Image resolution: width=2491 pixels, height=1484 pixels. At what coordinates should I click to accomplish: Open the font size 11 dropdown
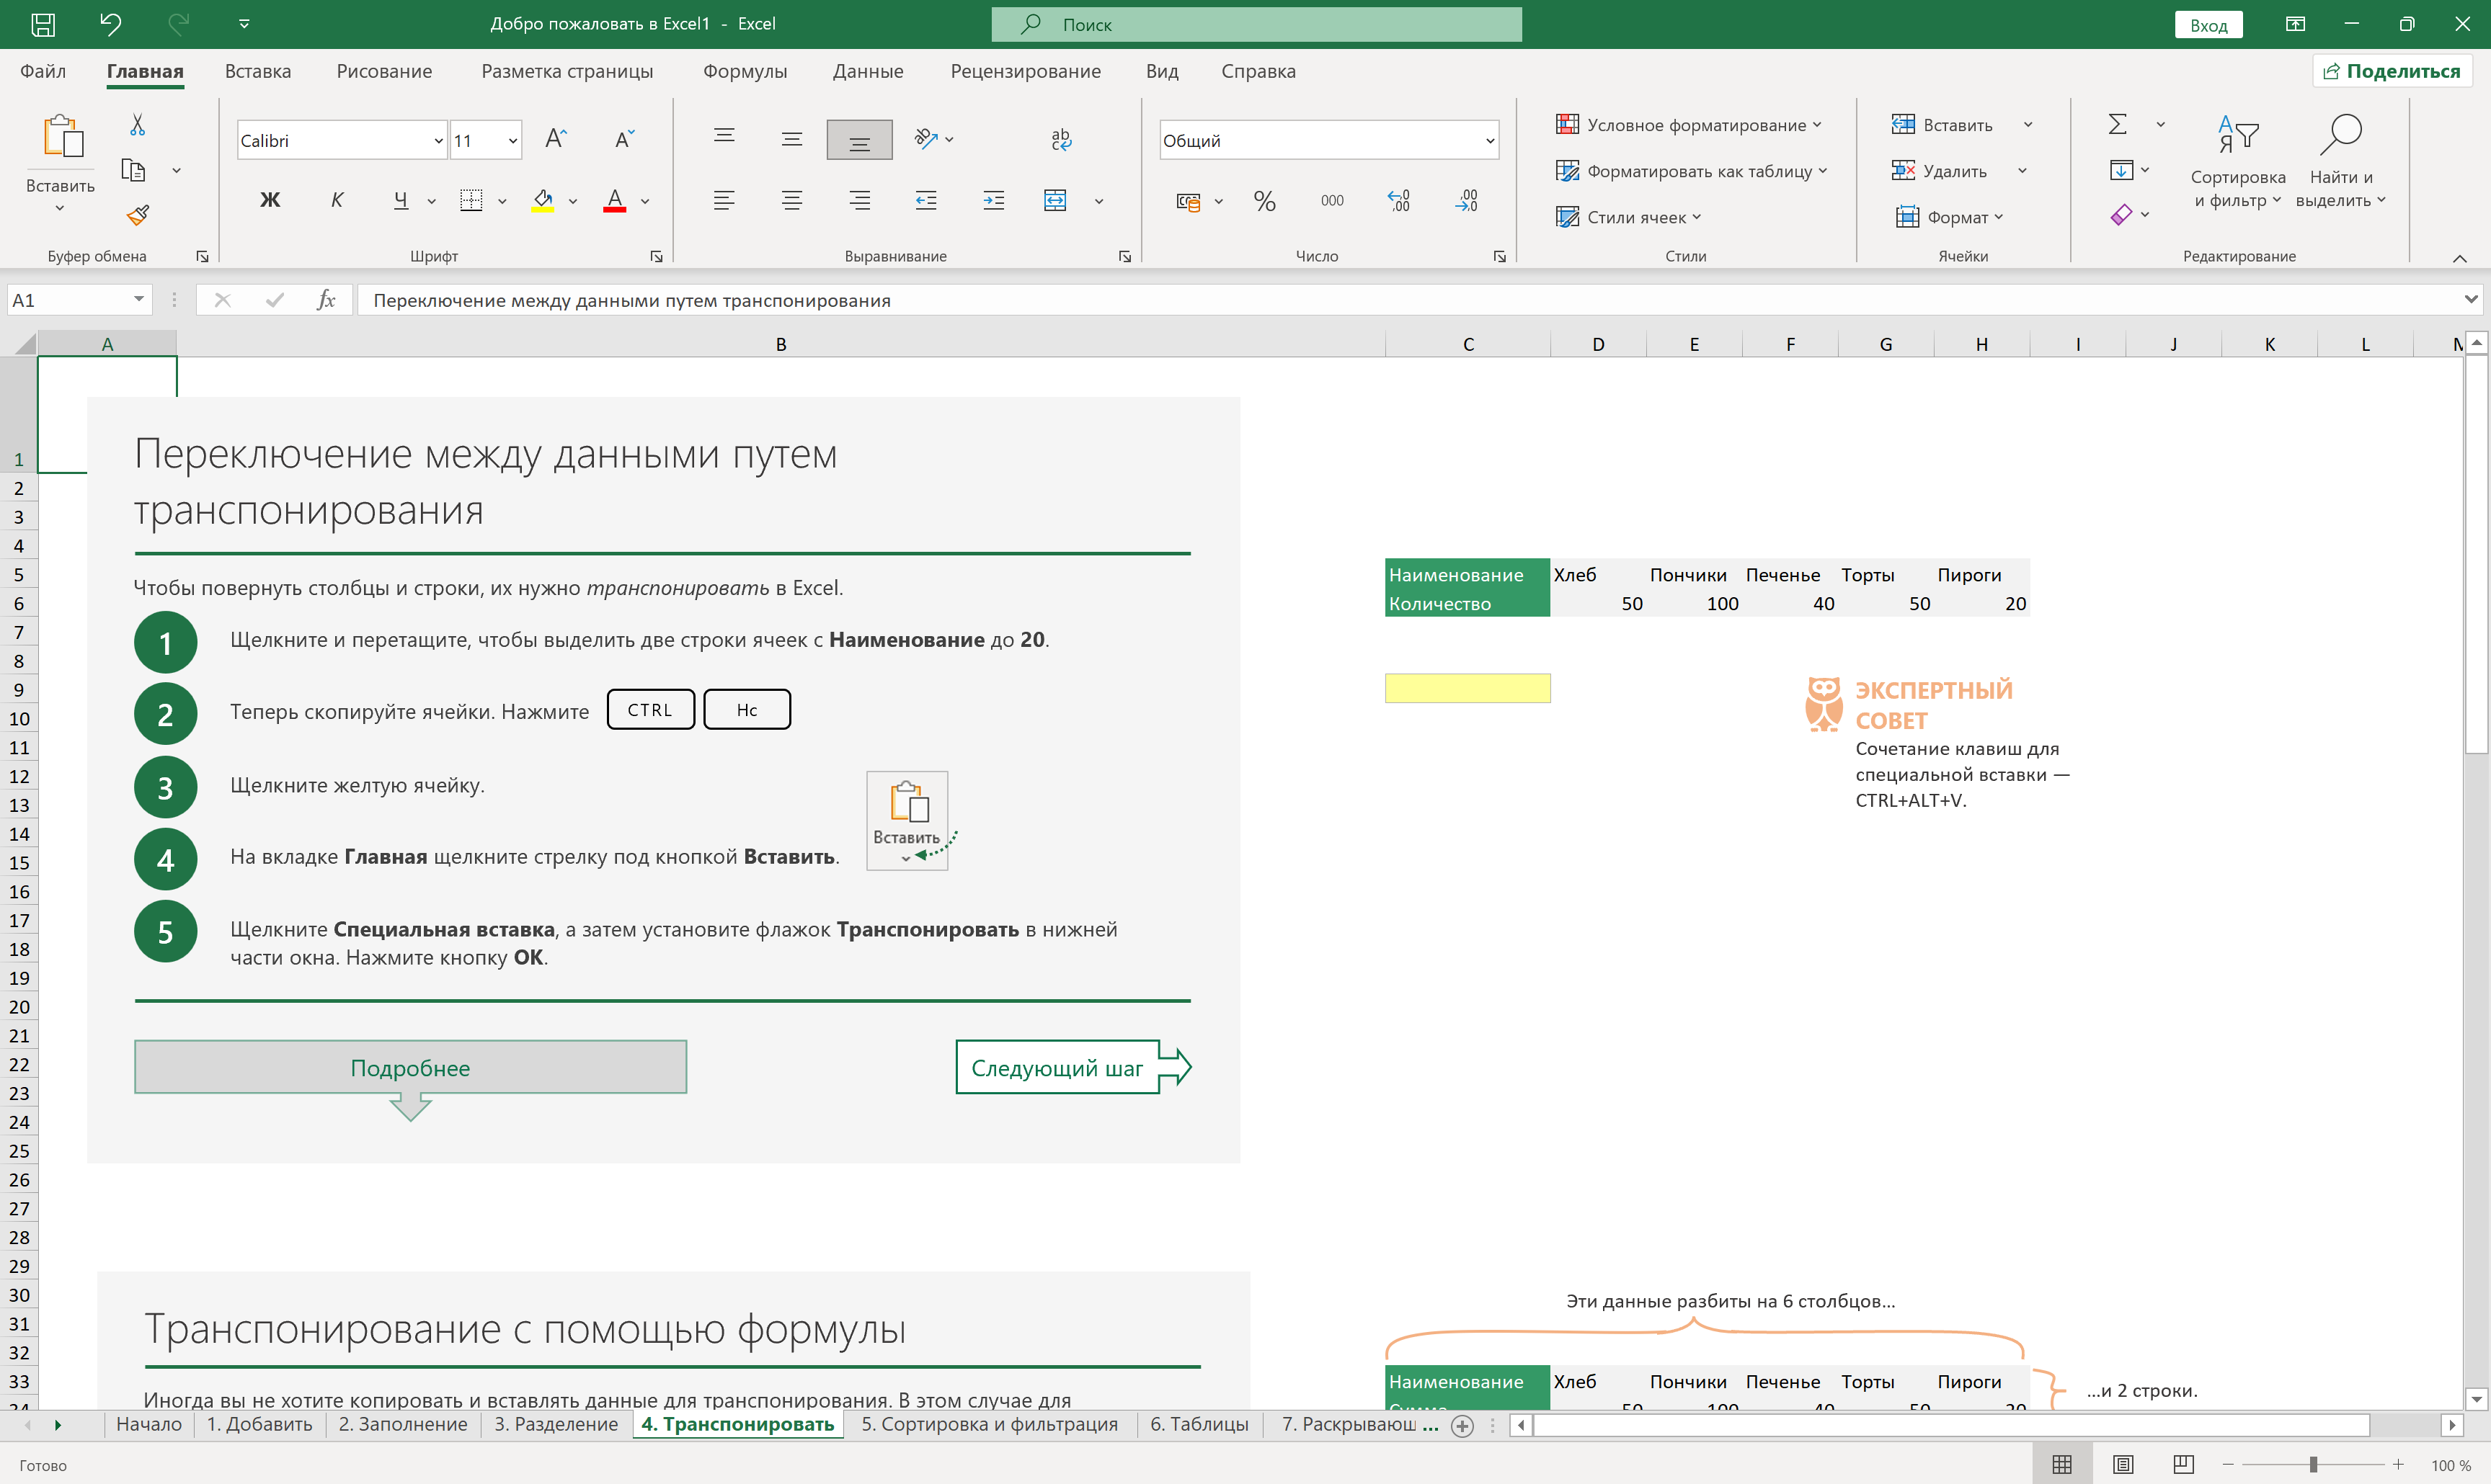(512, 141)
